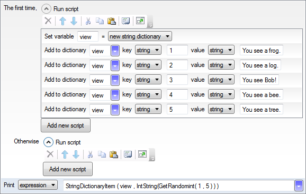Click the key field containing 2
Image resolution: width=306 pixels, height=194 pixels.
177,65
